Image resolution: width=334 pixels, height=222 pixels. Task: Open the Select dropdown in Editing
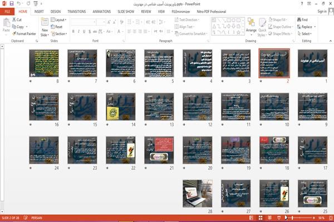[x=304, y=33]
